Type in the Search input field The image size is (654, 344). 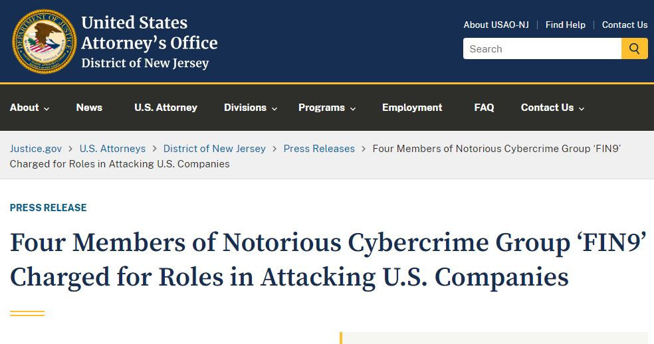pyautogui.click(x=542, y=48)
